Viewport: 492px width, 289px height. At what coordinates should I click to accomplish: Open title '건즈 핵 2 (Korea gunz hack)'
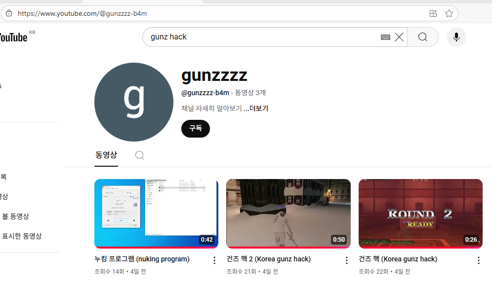click(x=269, y=259)
